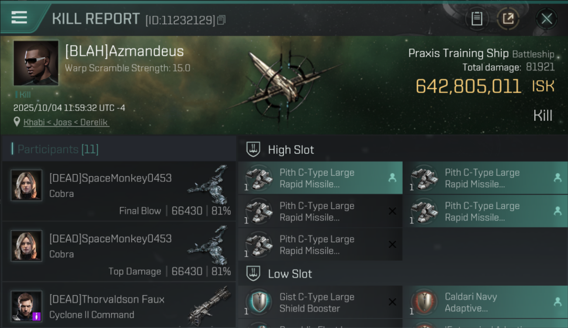Viewport: 568px width, 328px height.
Task: Select the first highlighted Pith C-Type Rapid Missile item
Action: pos(320,178)
